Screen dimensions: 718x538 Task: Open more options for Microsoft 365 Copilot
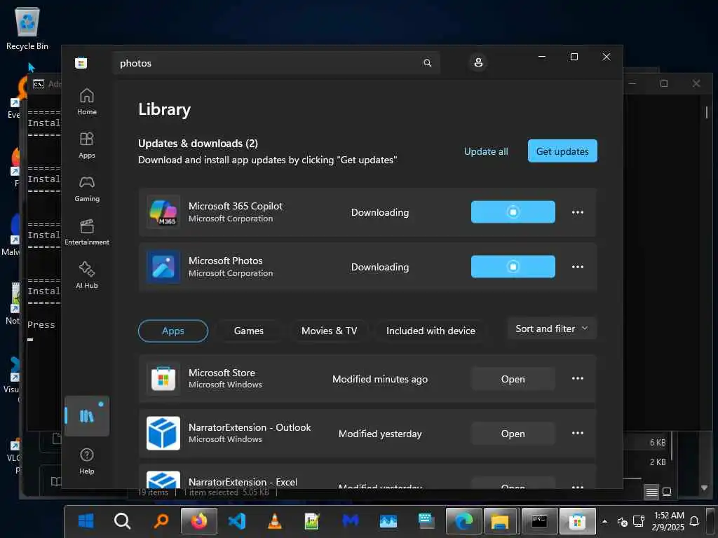pyautogui.click(x=578, y=212)
